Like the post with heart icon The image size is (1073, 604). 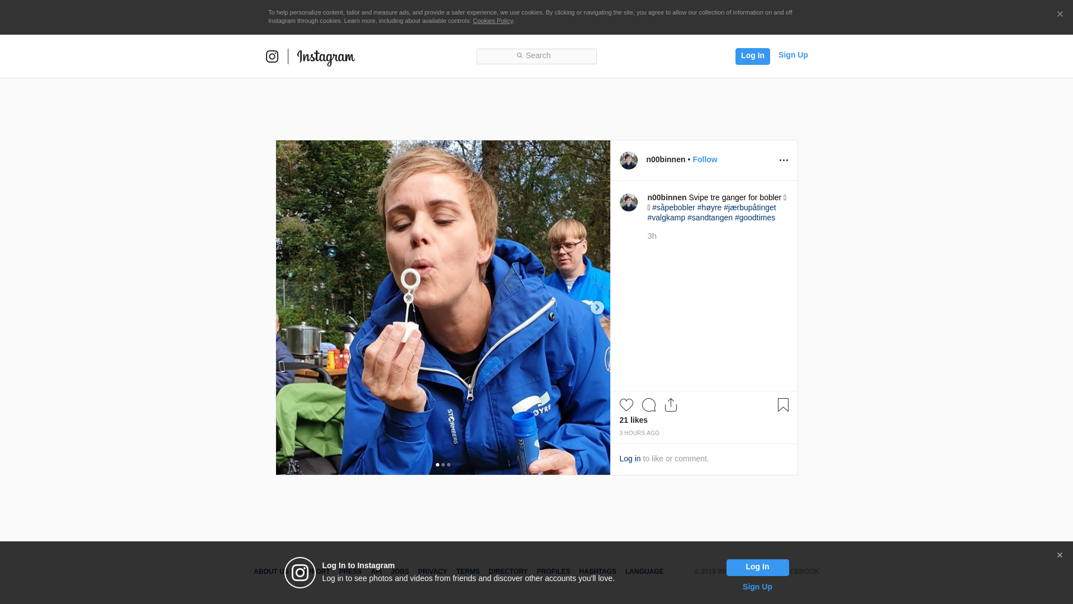click(x=626, y=405)
